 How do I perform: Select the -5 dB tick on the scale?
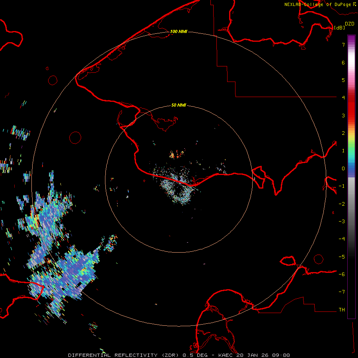tap(342, 257)
